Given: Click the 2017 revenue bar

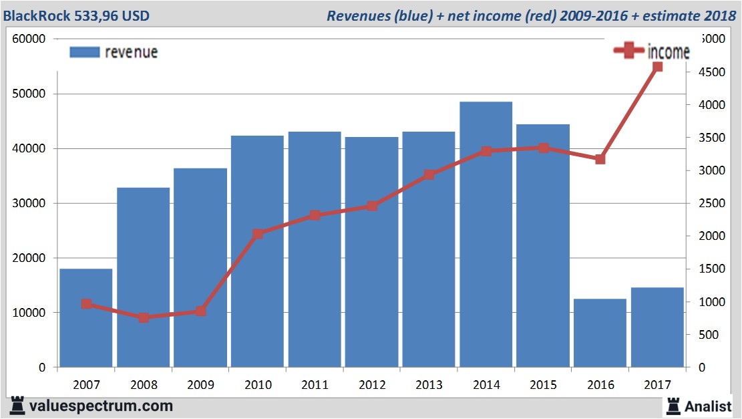Looking at the screenshot, I should [657, 327].
